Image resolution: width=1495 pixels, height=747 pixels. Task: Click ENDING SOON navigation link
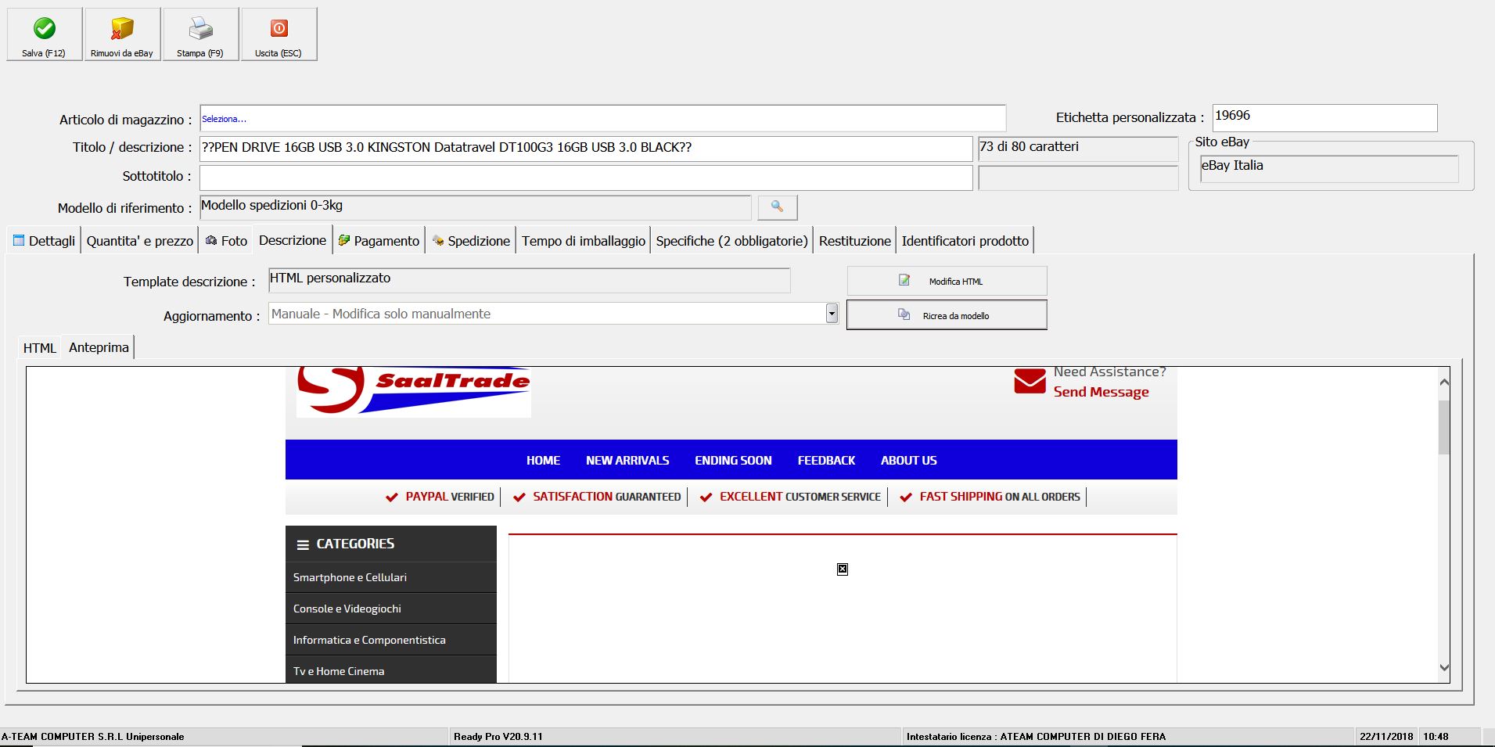(x=733, y=461)
